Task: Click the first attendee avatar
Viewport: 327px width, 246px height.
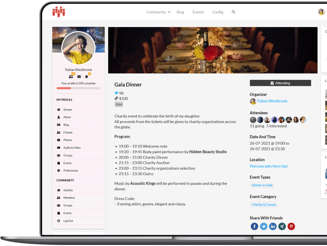Action: pyautogui.click(x=253, y=120)
